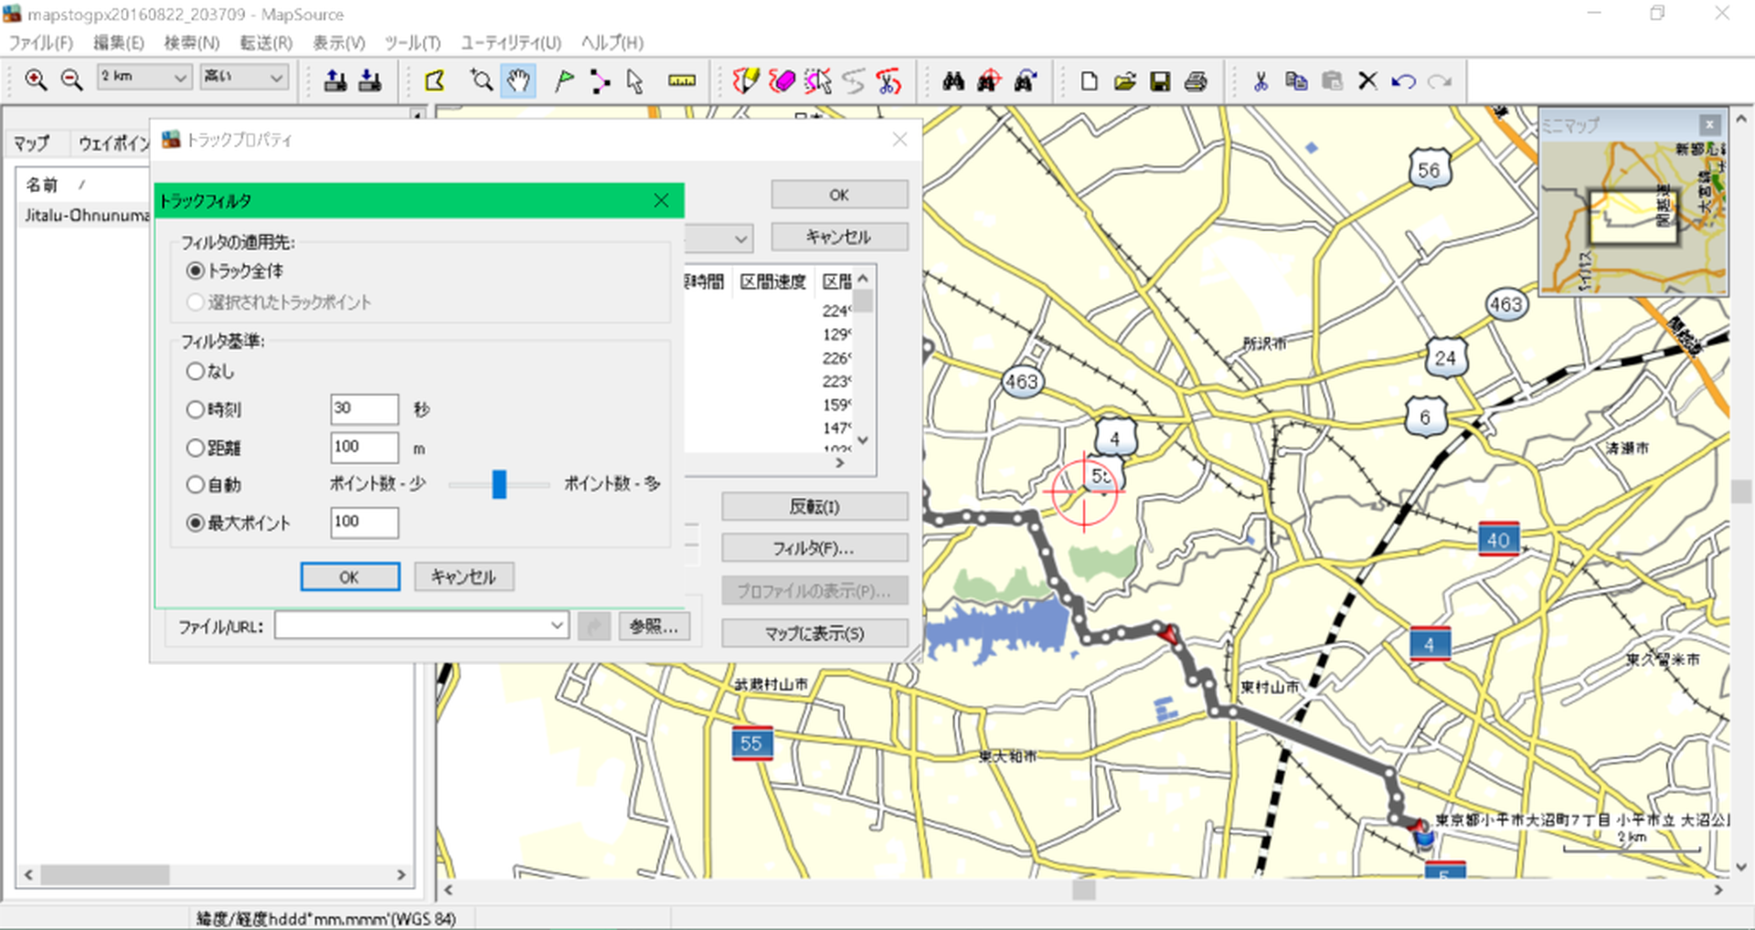Open 検索(N) menu

tap(192, 42)
